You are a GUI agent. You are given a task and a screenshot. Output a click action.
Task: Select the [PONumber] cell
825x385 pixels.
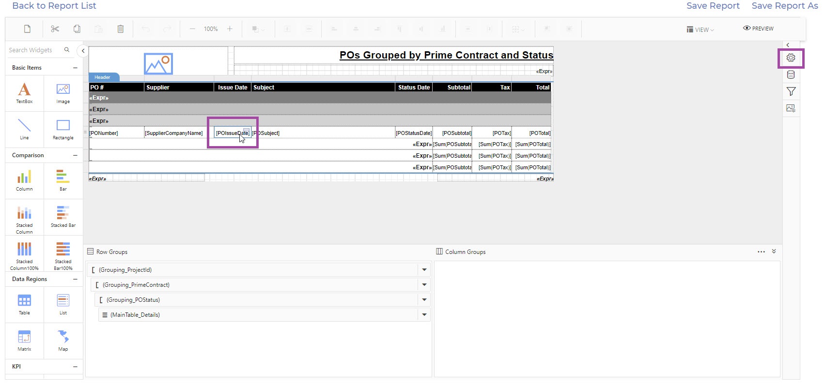tap(116, 133)
